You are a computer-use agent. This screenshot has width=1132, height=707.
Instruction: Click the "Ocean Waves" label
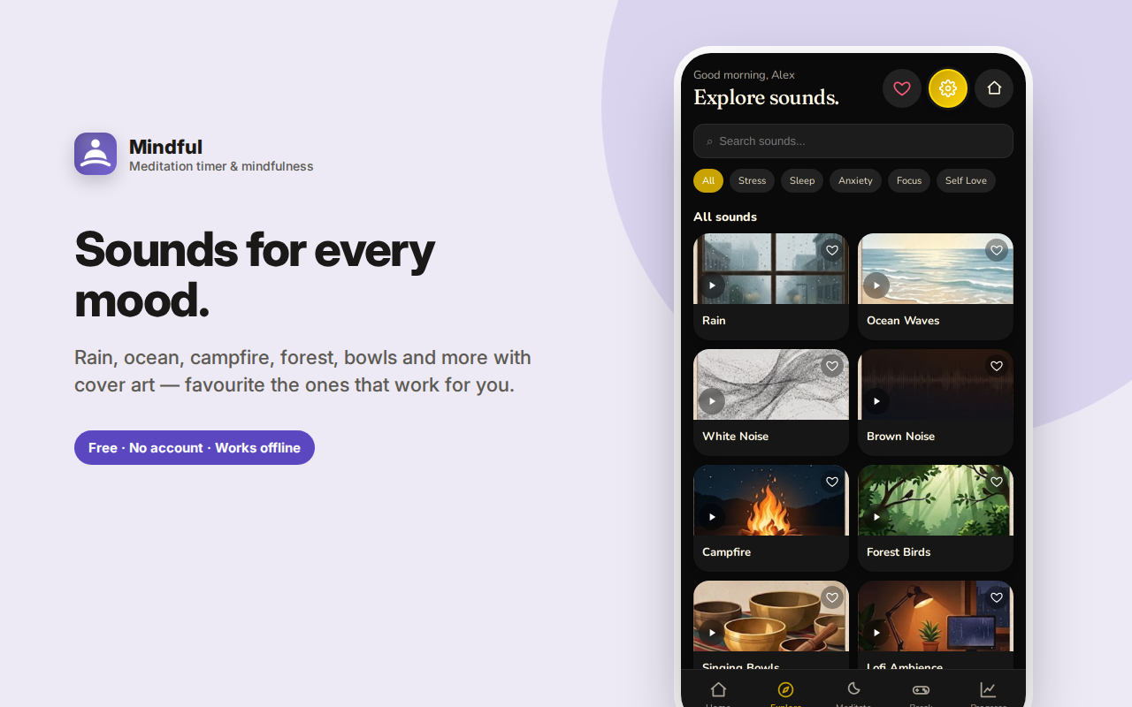click(x=903, y=320)
